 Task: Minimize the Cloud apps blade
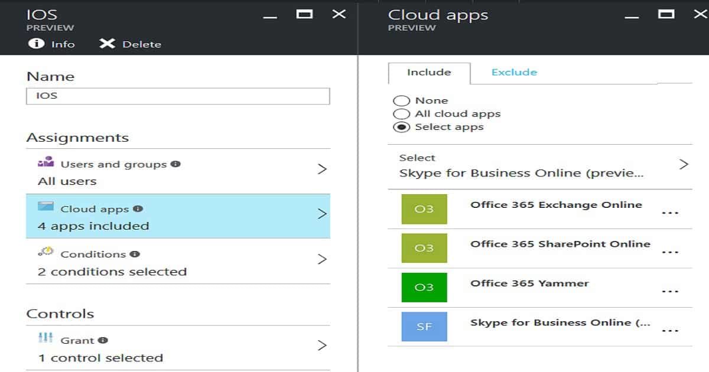[x=632, y=17]
